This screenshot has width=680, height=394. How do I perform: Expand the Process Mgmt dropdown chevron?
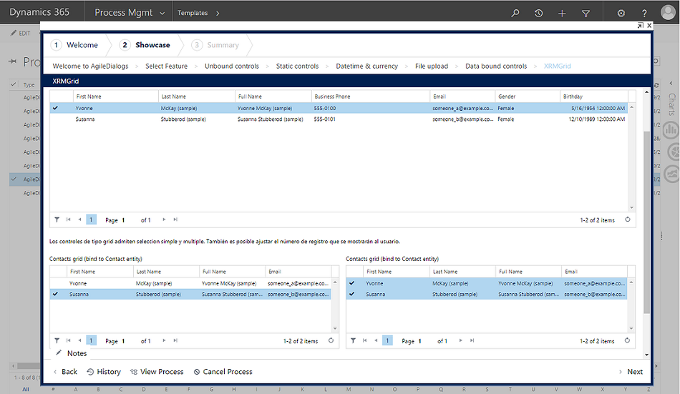(x=162, y=14)
